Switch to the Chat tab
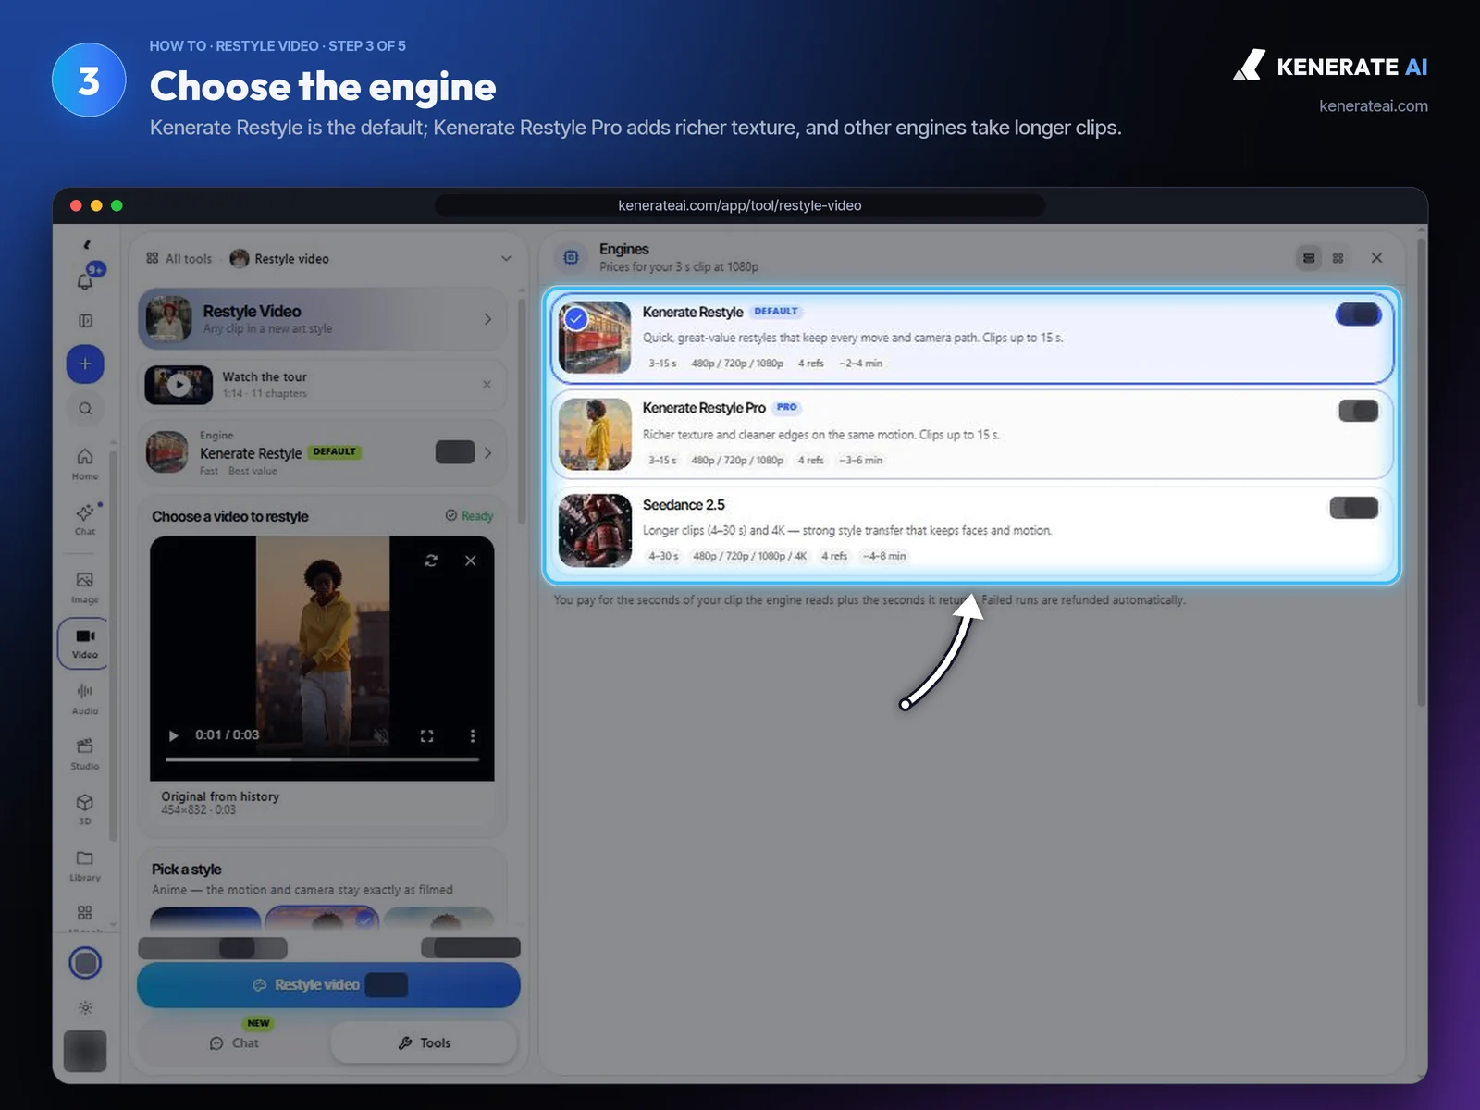This screenshot has width=1480, height=1110. (x=234, y=1042)
